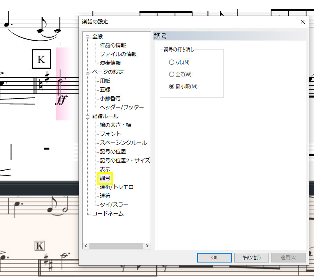Click the ff dynamic marking in score
The image size is (314, 277).
(61, 100)
